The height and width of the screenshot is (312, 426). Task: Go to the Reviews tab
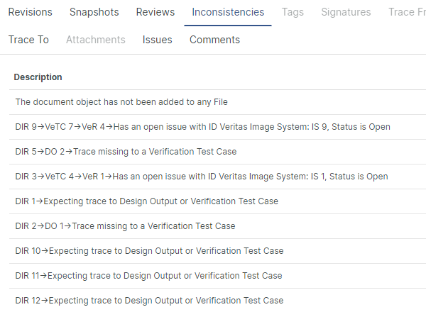click(x=155, y=12)
